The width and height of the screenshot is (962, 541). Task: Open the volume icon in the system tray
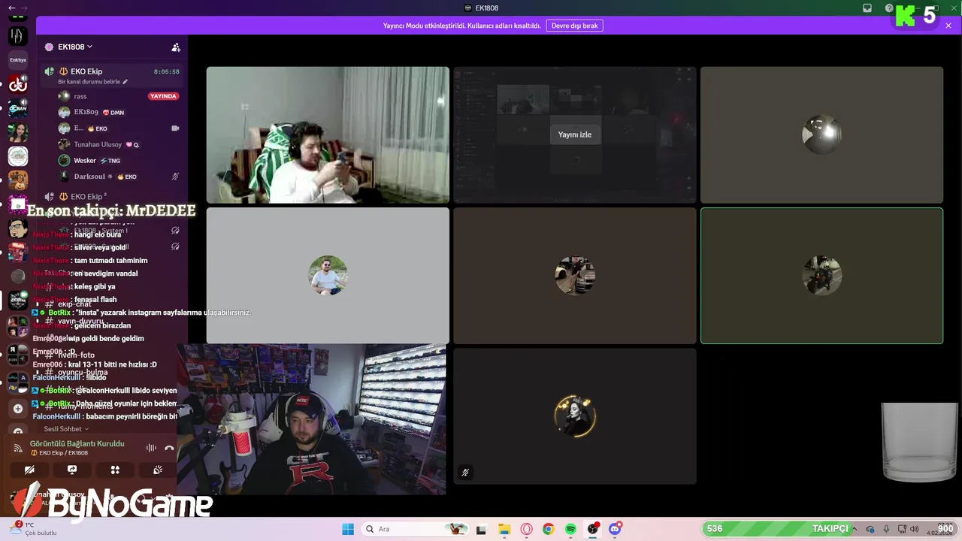pyautogui.click(x=915, y=529)
